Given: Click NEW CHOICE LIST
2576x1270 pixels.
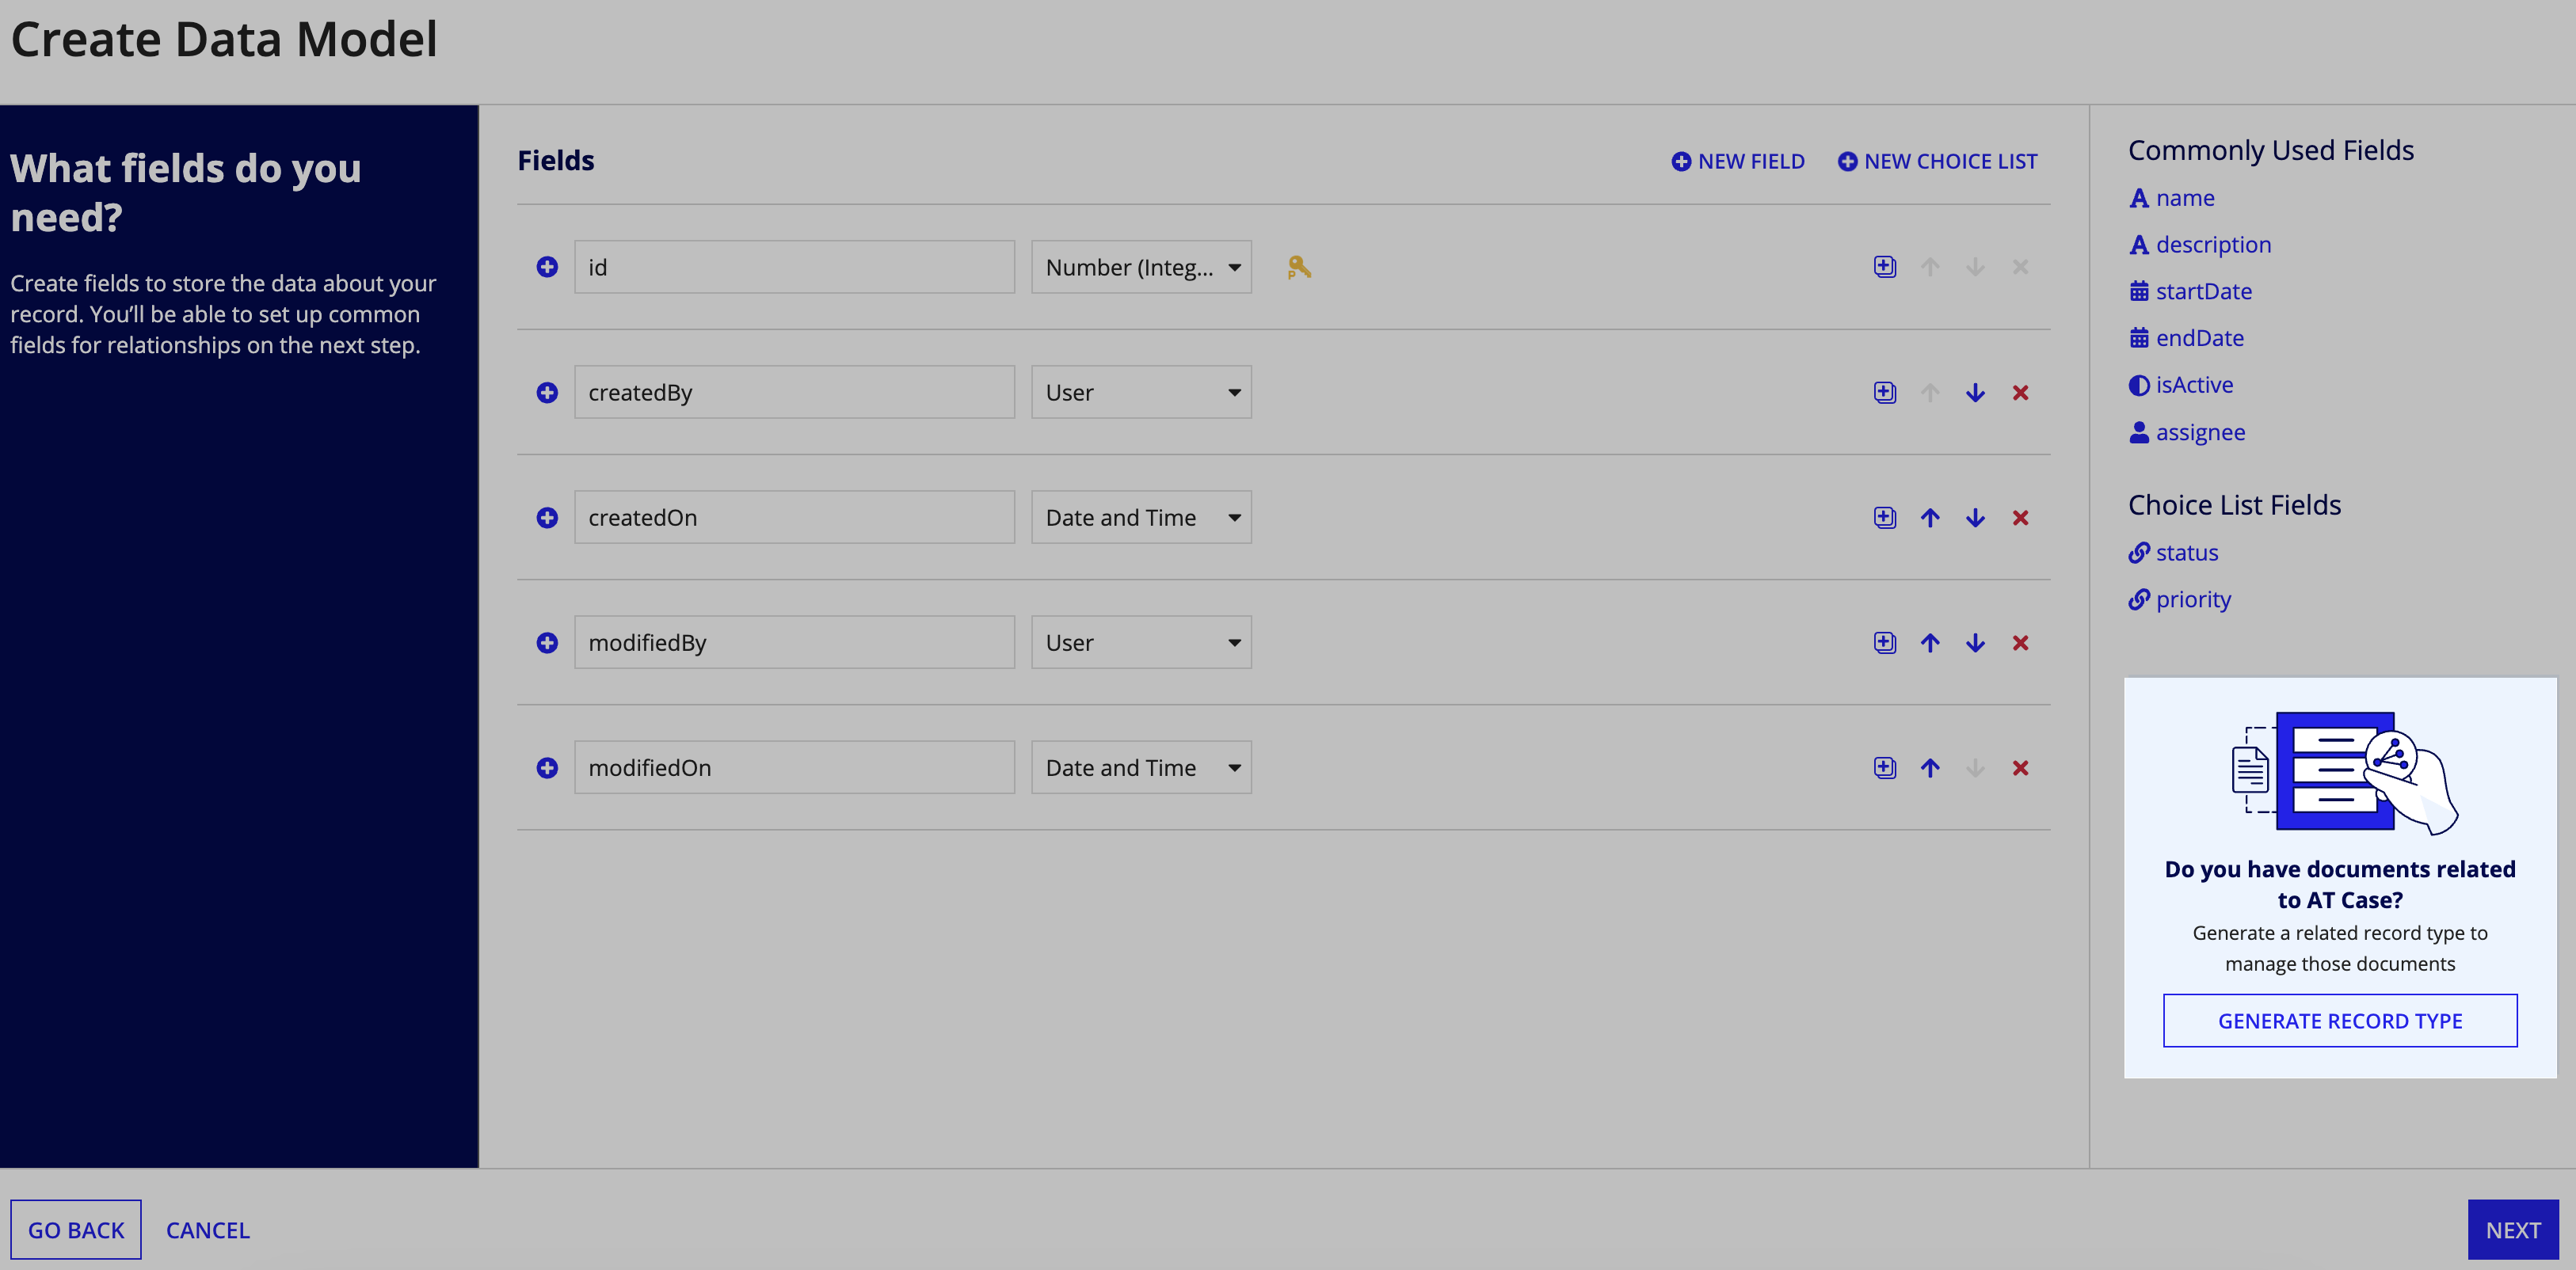Looking at the screenshot, I should point(1937,161).
